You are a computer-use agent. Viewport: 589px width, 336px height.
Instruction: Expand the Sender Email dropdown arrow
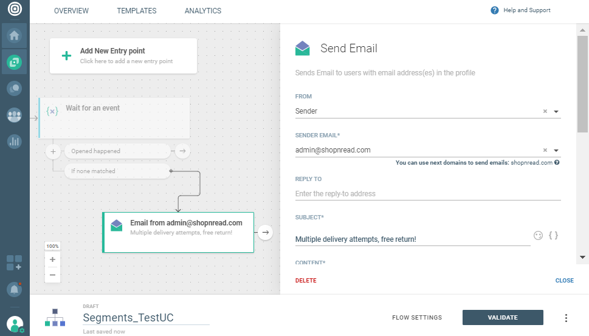pos(556,151)
